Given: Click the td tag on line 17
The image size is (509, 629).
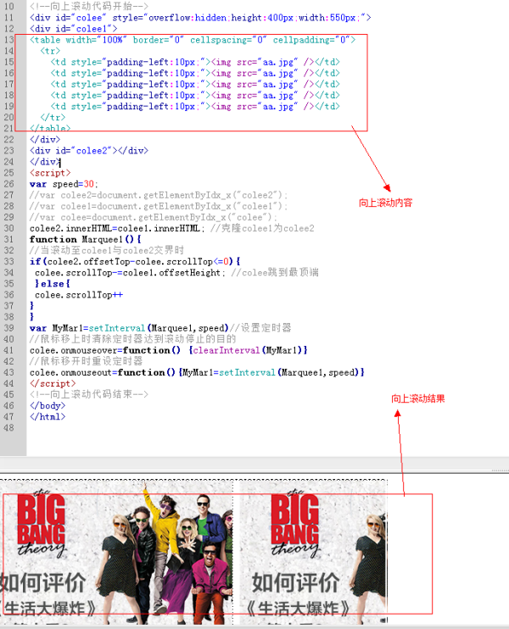Looking at the screenshot, I should 195,84.
